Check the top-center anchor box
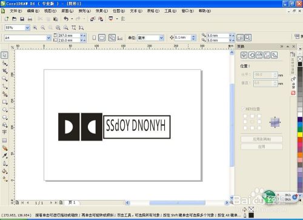The image size is (303, 220). (252, 116)
